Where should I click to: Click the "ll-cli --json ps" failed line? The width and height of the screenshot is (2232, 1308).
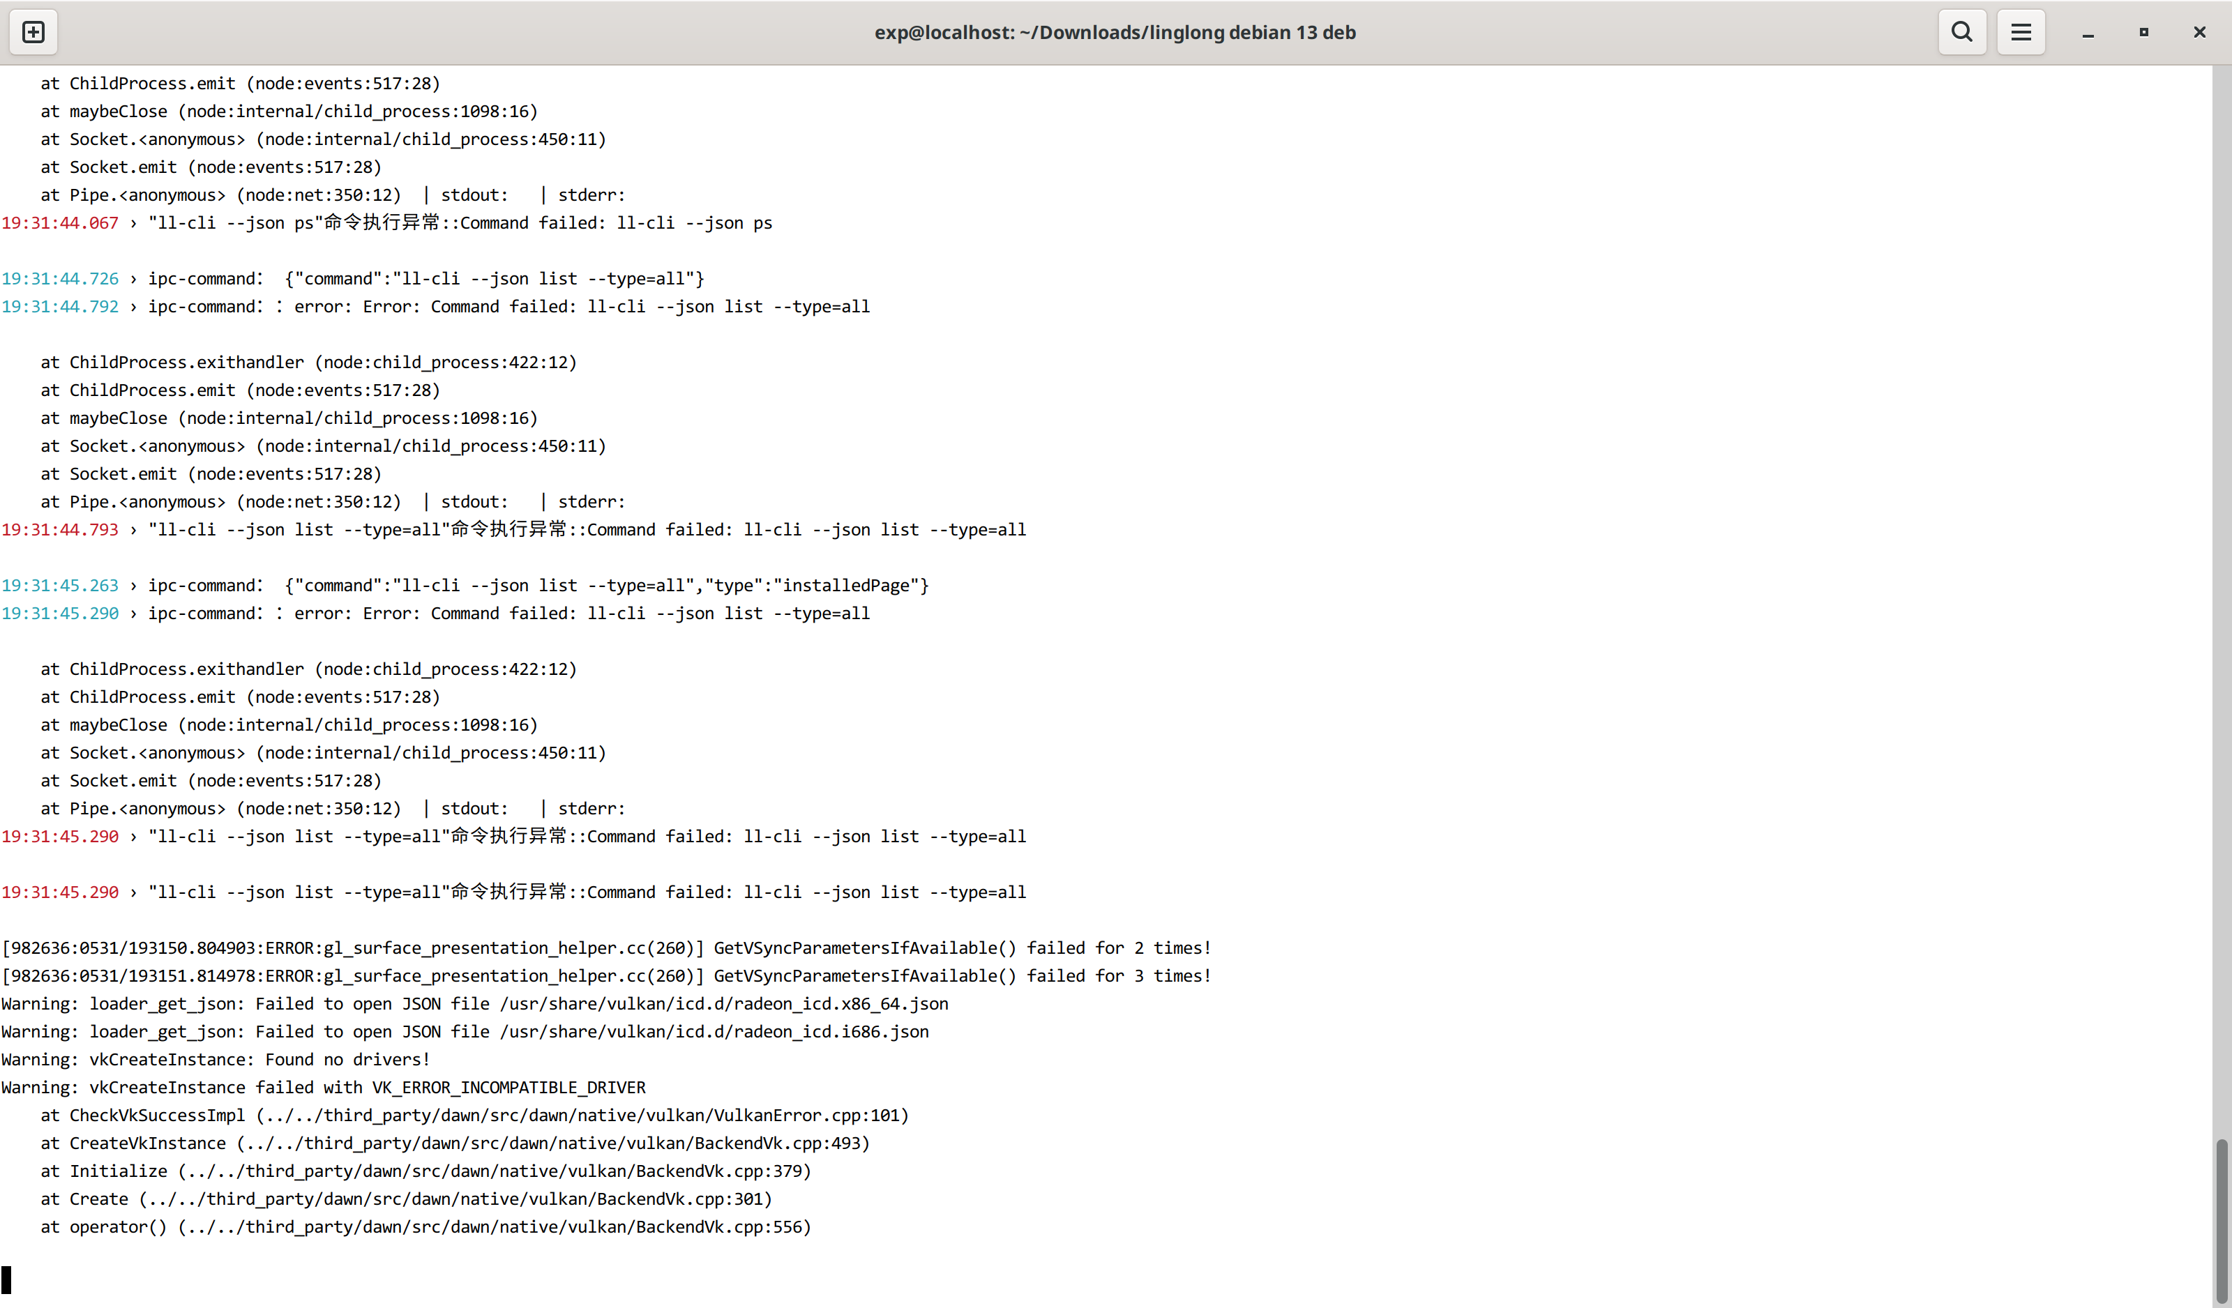(x=387, y=223)
